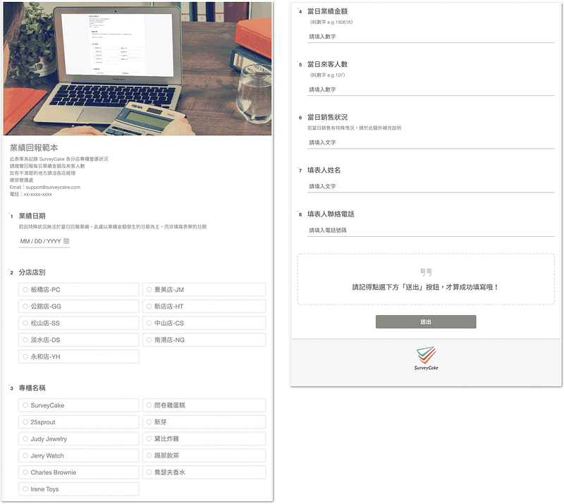This screenshot has height=504, width=564.
Task: Click the MM / DD / YYYY date field
Action: (44, 241)
